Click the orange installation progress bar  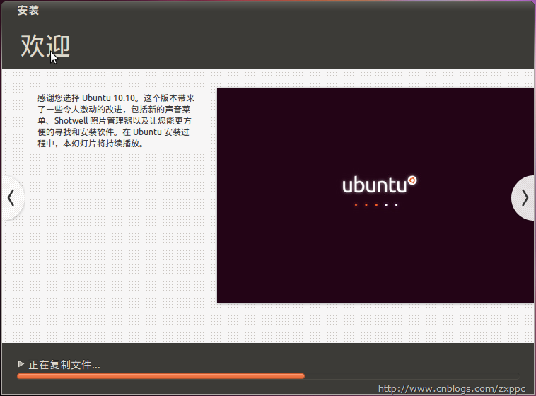pyautogui.click(x=268, y=376)
